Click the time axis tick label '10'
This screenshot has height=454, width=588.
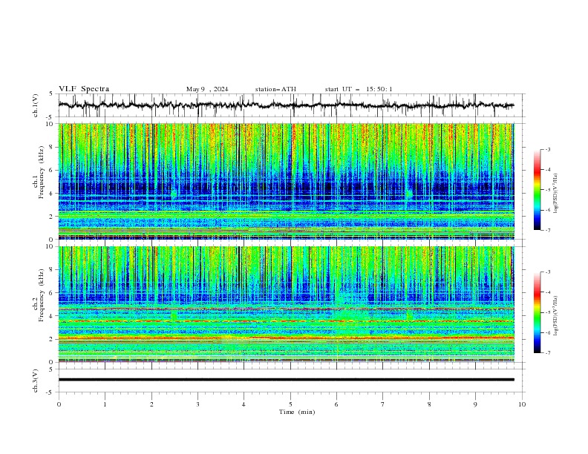522,404
